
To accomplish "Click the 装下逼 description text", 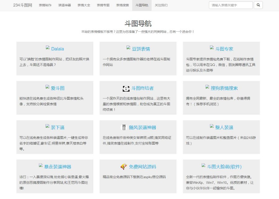I will (54, 143).
